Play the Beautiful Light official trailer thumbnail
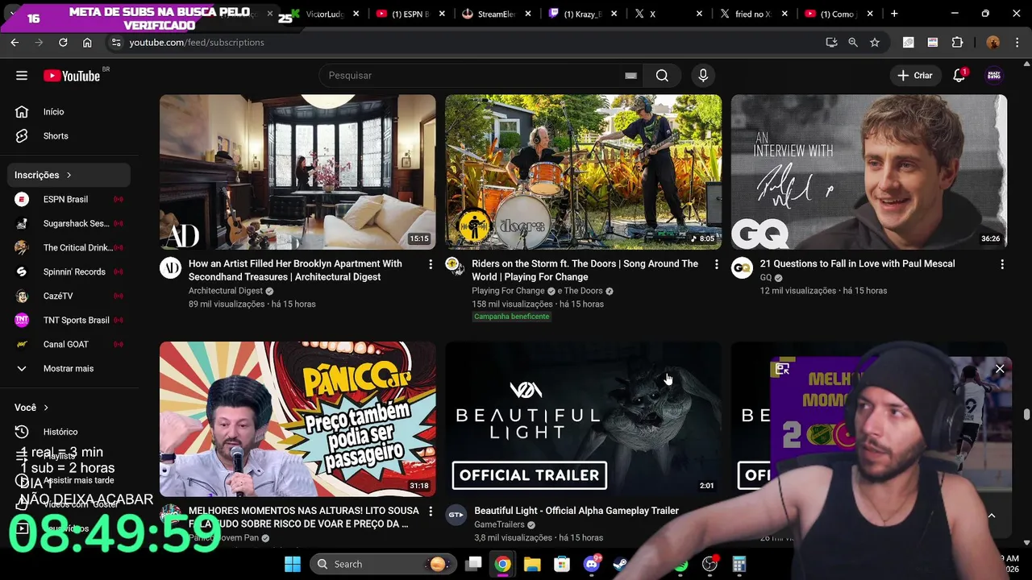 pyautogui.click(x=584, y=419)
